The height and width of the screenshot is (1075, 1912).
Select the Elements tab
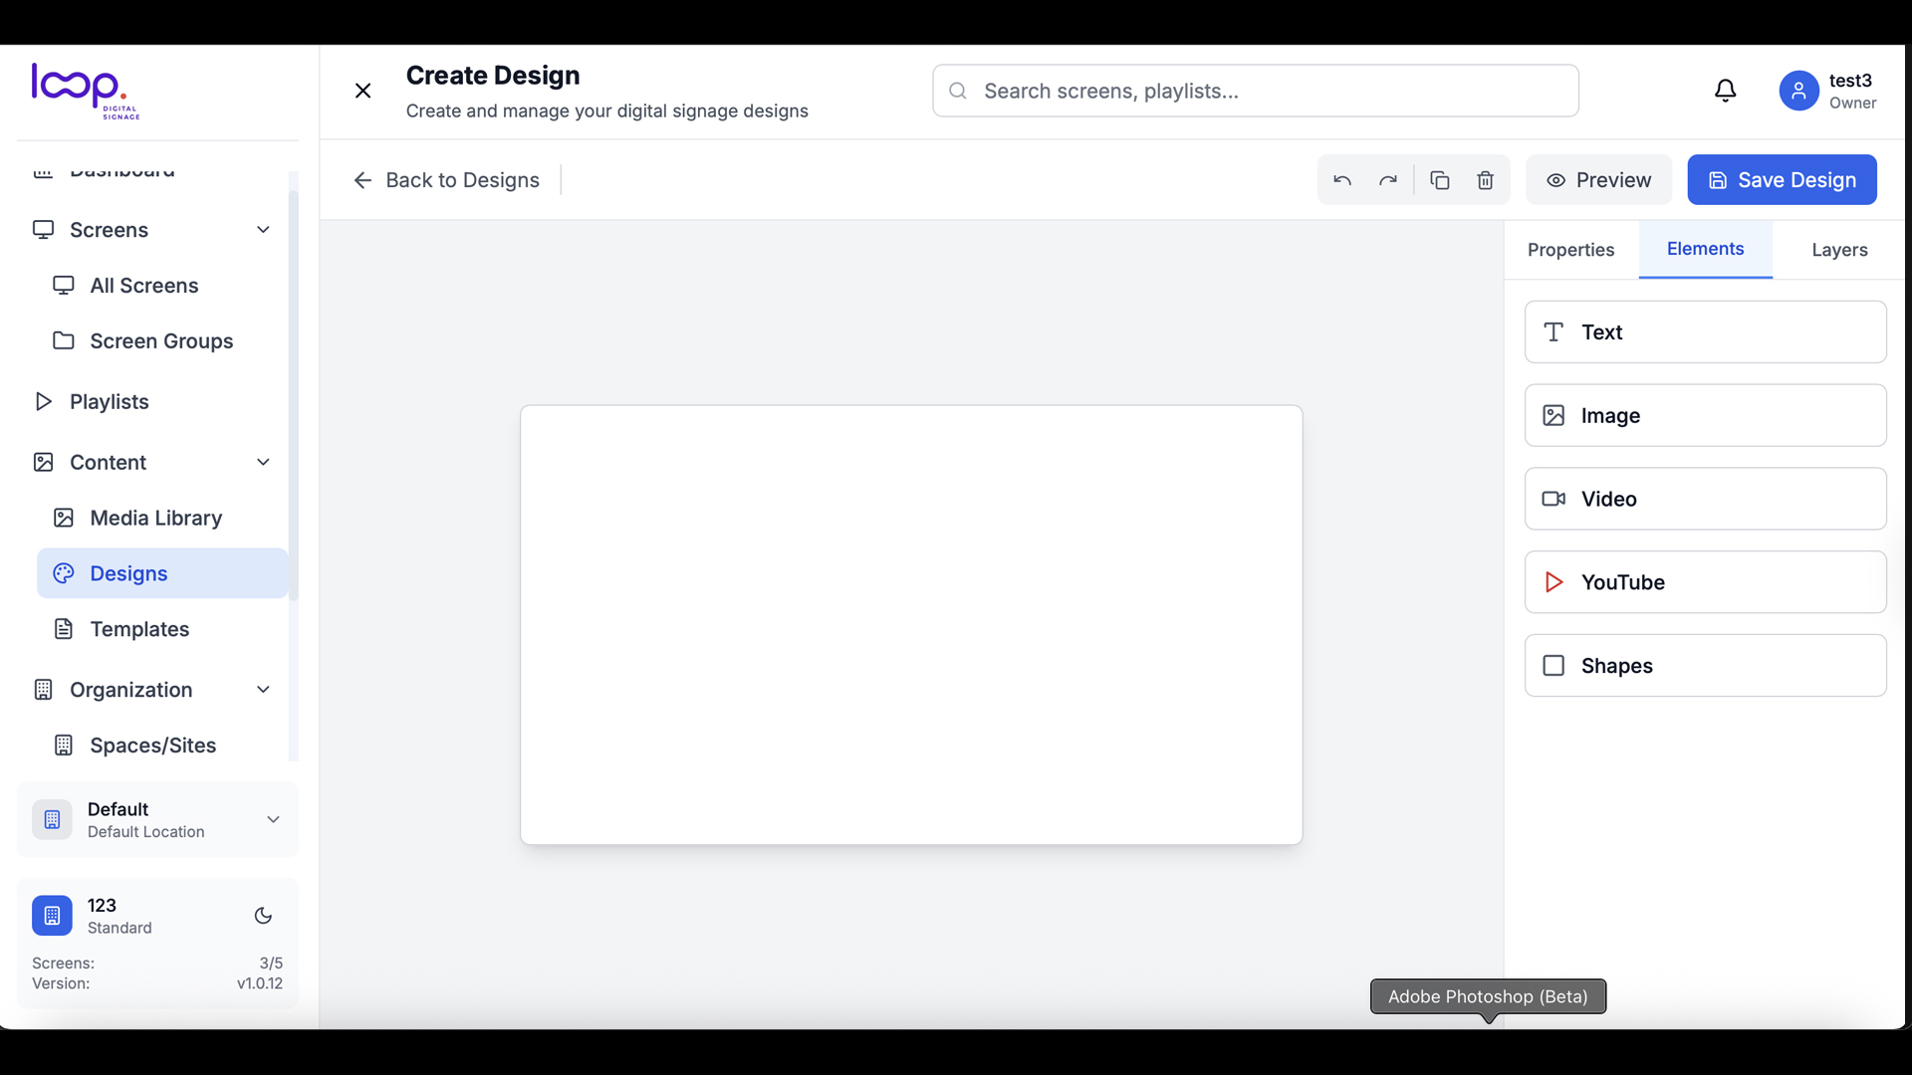(1705, 250)
